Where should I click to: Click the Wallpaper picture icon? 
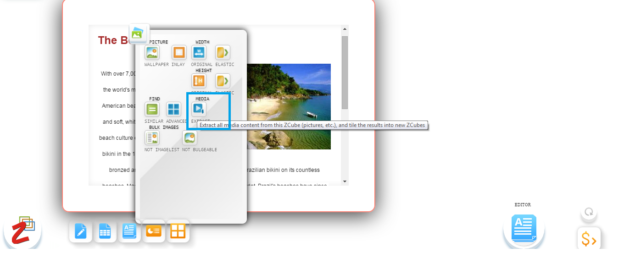pyautogui.click(x=152, y=53)
